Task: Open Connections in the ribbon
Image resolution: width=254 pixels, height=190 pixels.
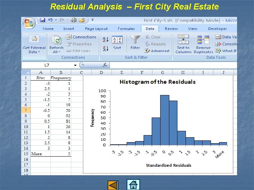Action: point(81,37)
